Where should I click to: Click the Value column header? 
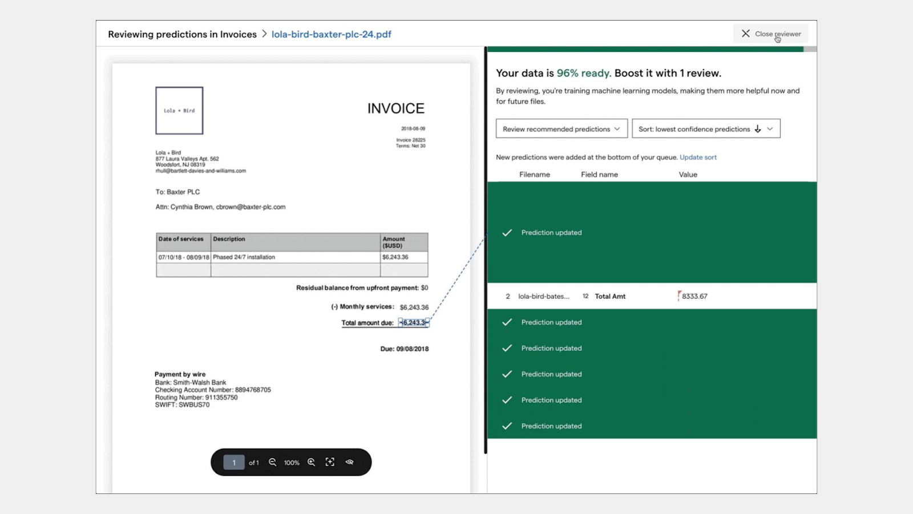(688, 175)
